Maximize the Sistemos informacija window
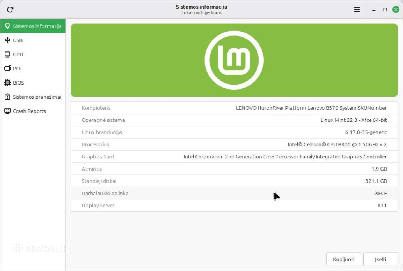The image size is (403, 271). (x=385, y=10)
